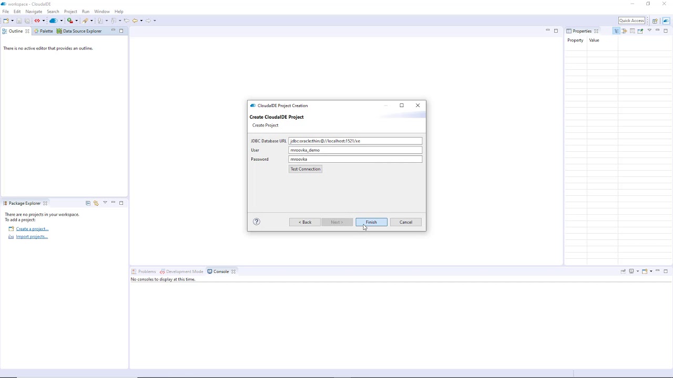Click the Test Connection button
673x378 pixels.
pos(305,169)
